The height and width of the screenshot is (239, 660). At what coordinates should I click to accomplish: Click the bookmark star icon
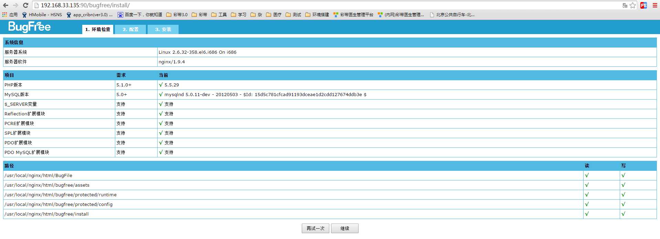pos(632,5)
